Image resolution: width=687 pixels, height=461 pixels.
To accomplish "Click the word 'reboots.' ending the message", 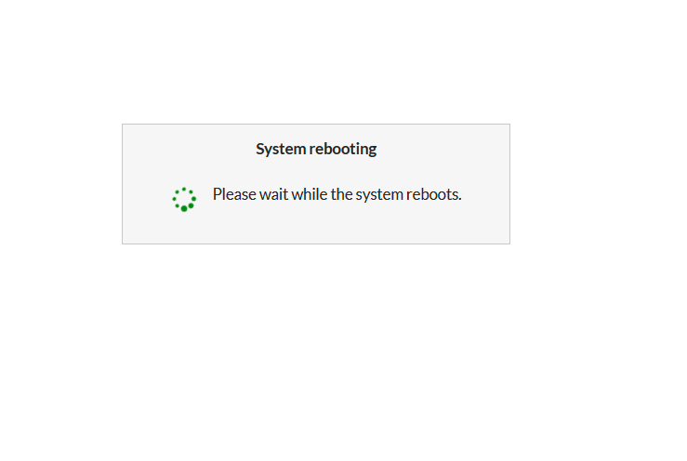I will point(434,194).
